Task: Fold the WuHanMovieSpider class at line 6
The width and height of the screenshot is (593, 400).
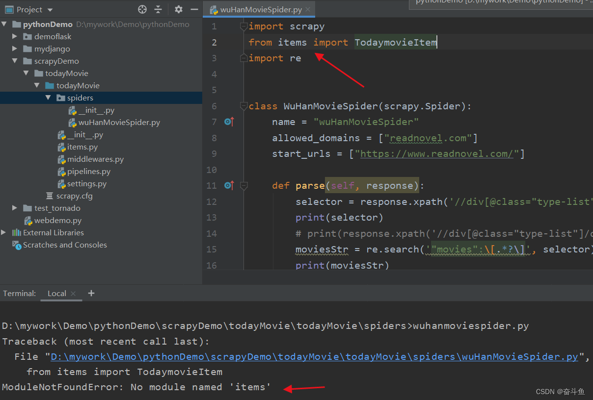Action: (x=243, y=106)
